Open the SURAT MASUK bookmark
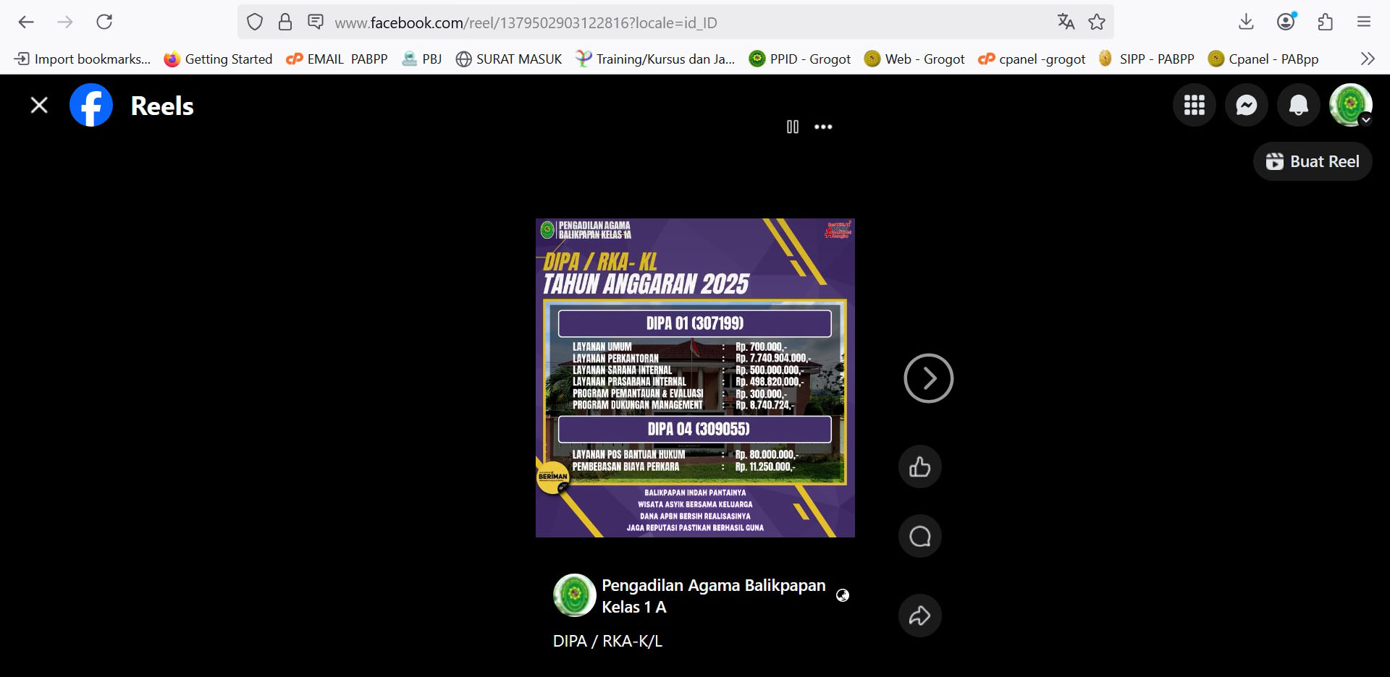 (509, 59)
